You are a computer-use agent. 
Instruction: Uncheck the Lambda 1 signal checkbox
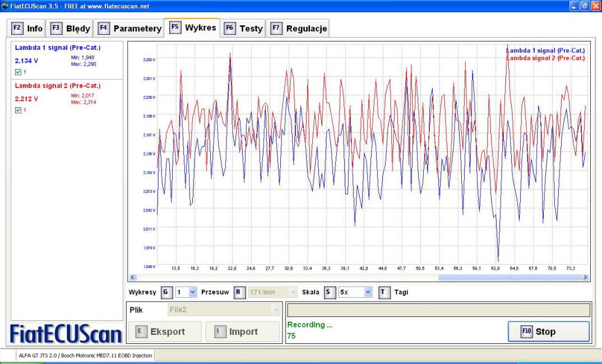click(x=19, y=72)
